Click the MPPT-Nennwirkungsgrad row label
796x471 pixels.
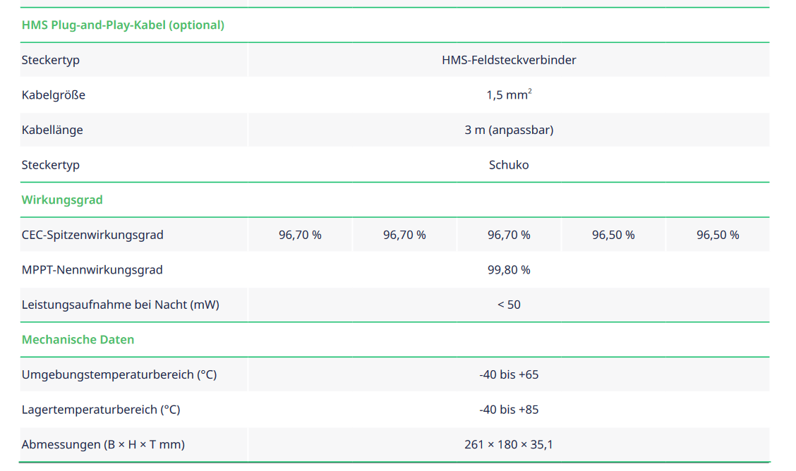pyautogui.click(x=92, y=269)
